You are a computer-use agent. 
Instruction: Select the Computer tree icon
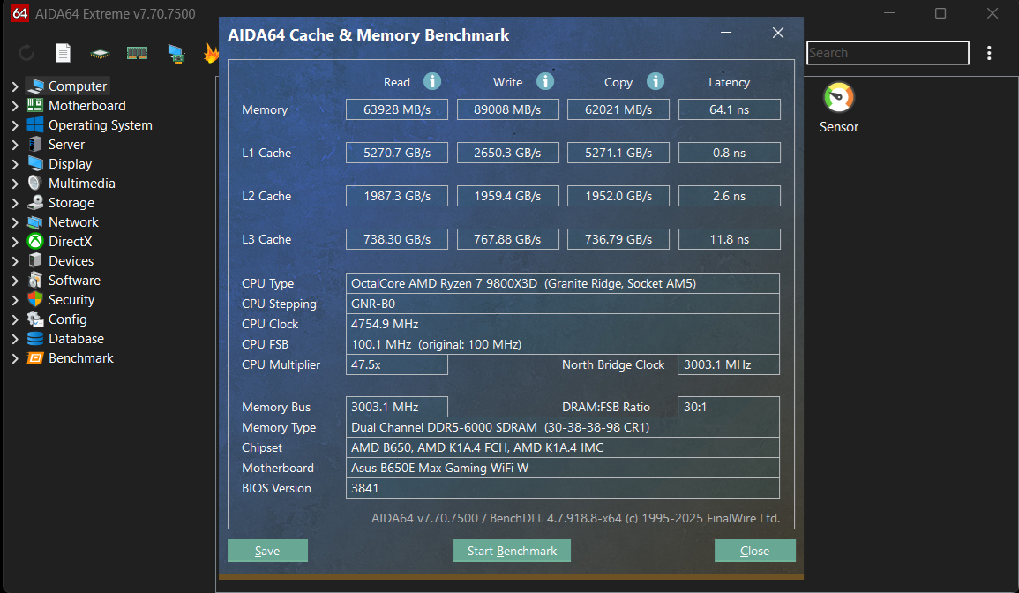[x=35, y=86]
